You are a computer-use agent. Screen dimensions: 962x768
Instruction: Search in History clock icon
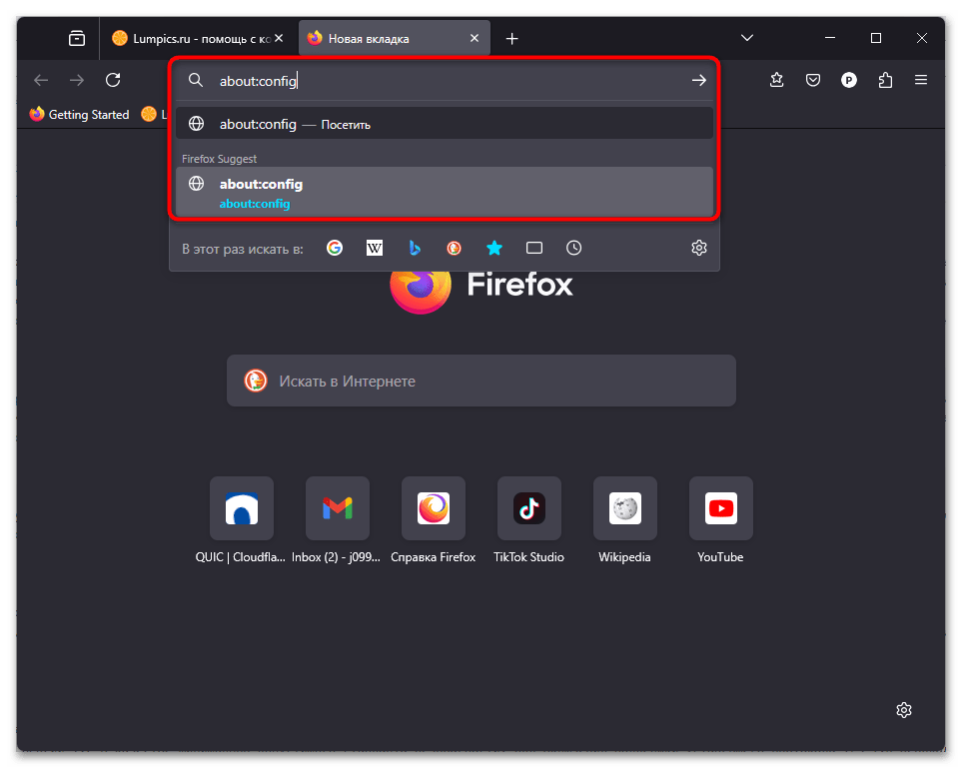[573, 248]
